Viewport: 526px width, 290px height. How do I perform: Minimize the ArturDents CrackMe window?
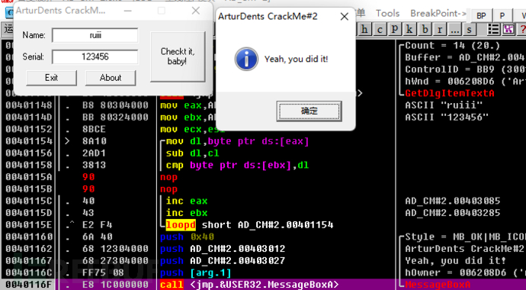point(127,11)
